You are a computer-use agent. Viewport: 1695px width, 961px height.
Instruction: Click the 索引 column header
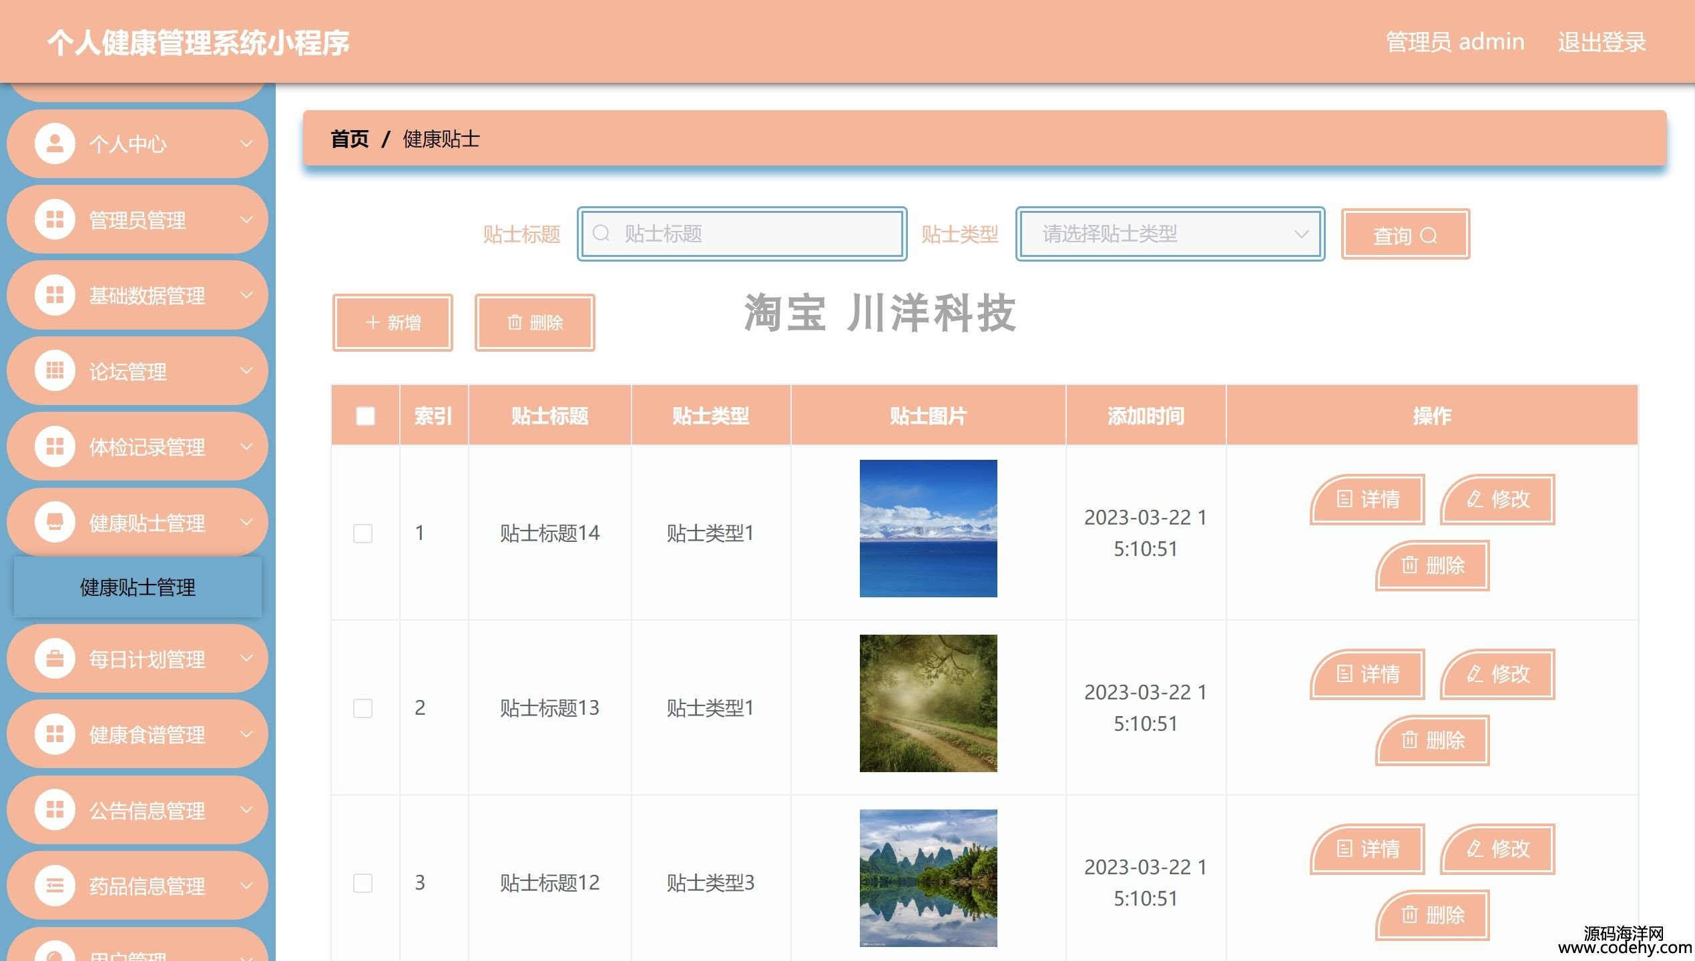[433, 416]
